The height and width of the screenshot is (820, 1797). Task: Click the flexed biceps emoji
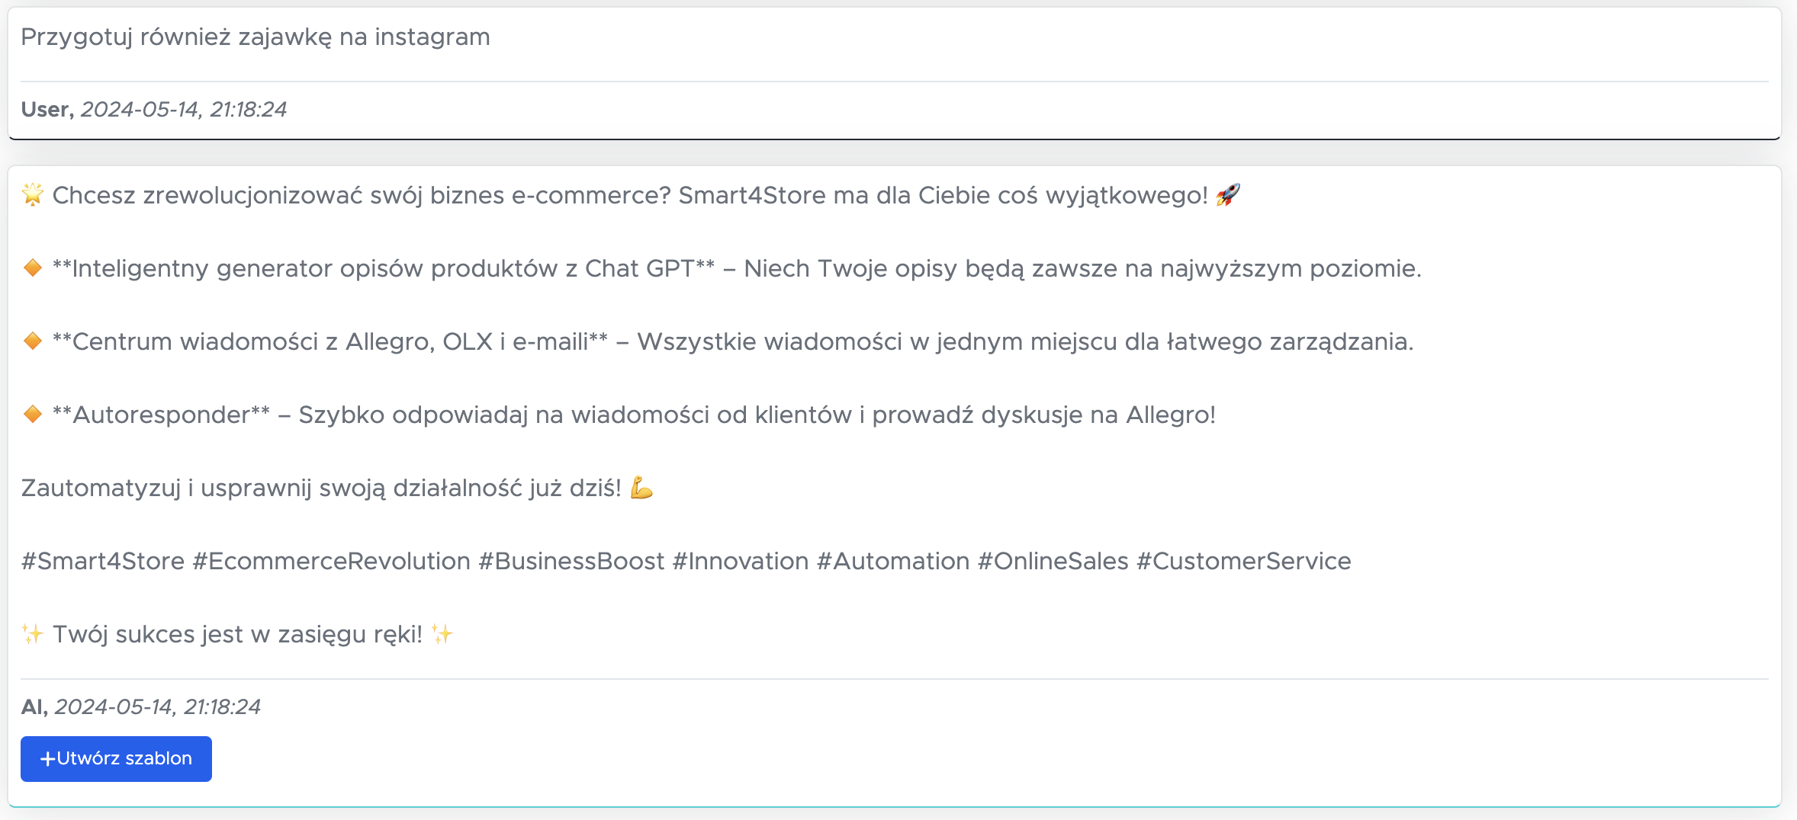coord(641,488)
